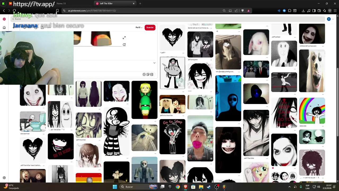Open File Explorer from the taskbar
This screenshot has height=191, width=339.
[201, 187]
